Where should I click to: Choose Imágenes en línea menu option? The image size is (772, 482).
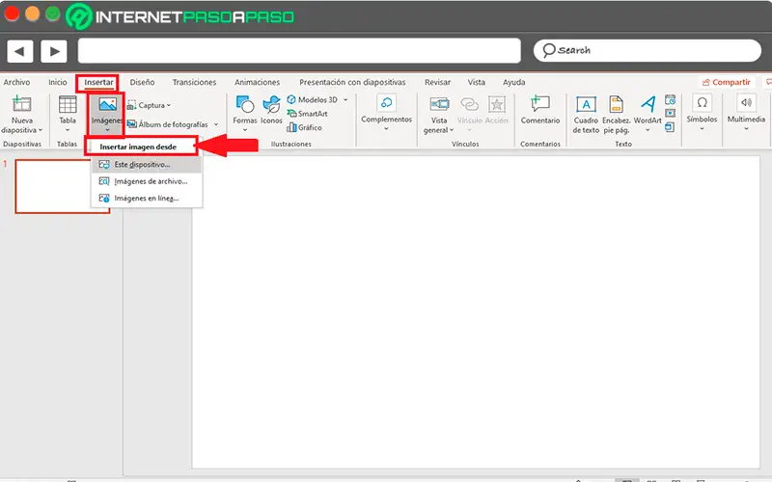[x=147, y=199]
